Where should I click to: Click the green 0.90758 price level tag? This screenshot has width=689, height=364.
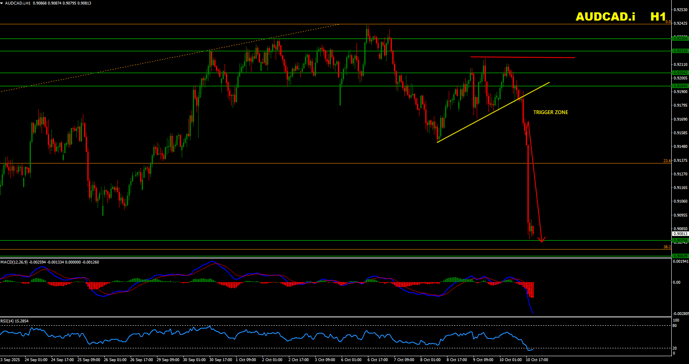click(680, 240)
